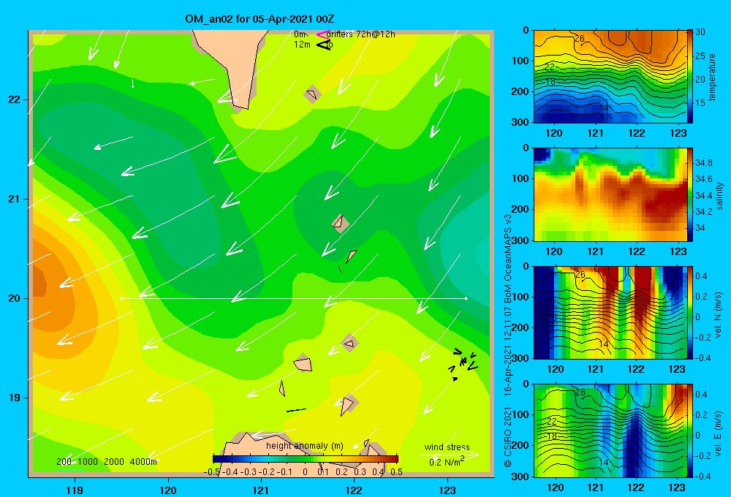Click the vertical 'temperature' colorbar label
The width and height of the screenshot is (731, 497).
point(712,77)
